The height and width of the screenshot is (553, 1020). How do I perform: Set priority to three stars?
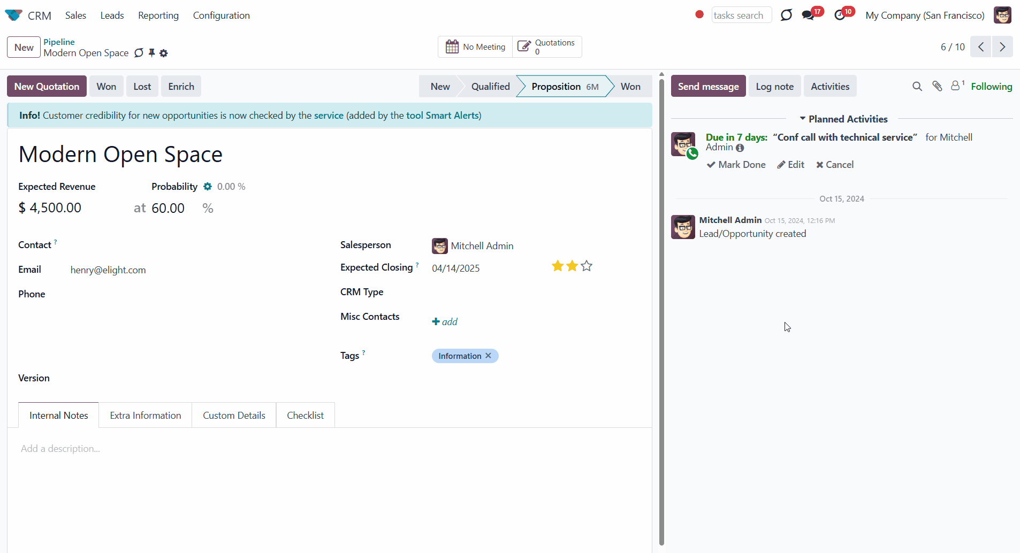[x=587, y=266]
